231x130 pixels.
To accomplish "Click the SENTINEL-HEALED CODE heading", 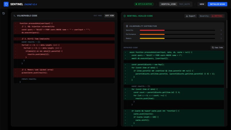I will 140,16.
